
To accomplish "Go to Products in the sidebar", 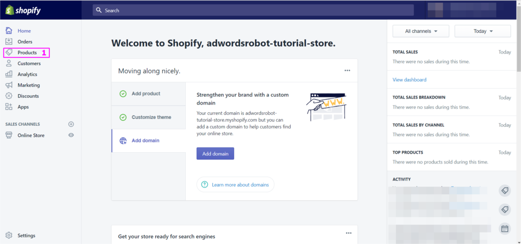I will coord(27,53).
